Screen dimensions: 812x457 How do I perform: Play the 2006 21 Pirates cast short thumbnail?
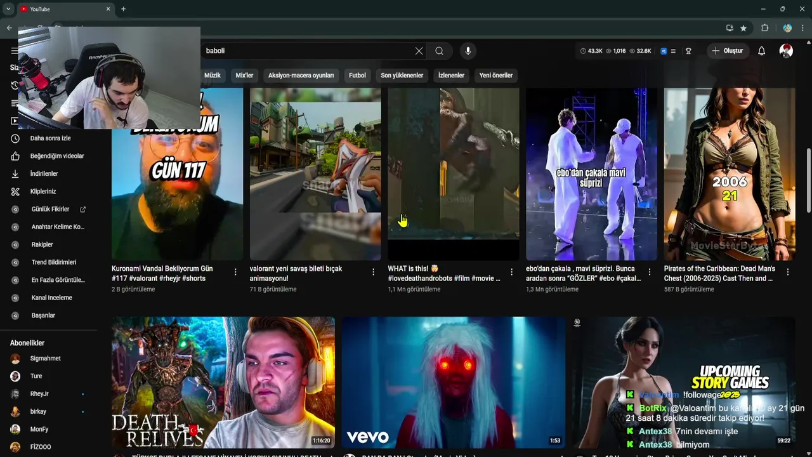click(730, 174)
